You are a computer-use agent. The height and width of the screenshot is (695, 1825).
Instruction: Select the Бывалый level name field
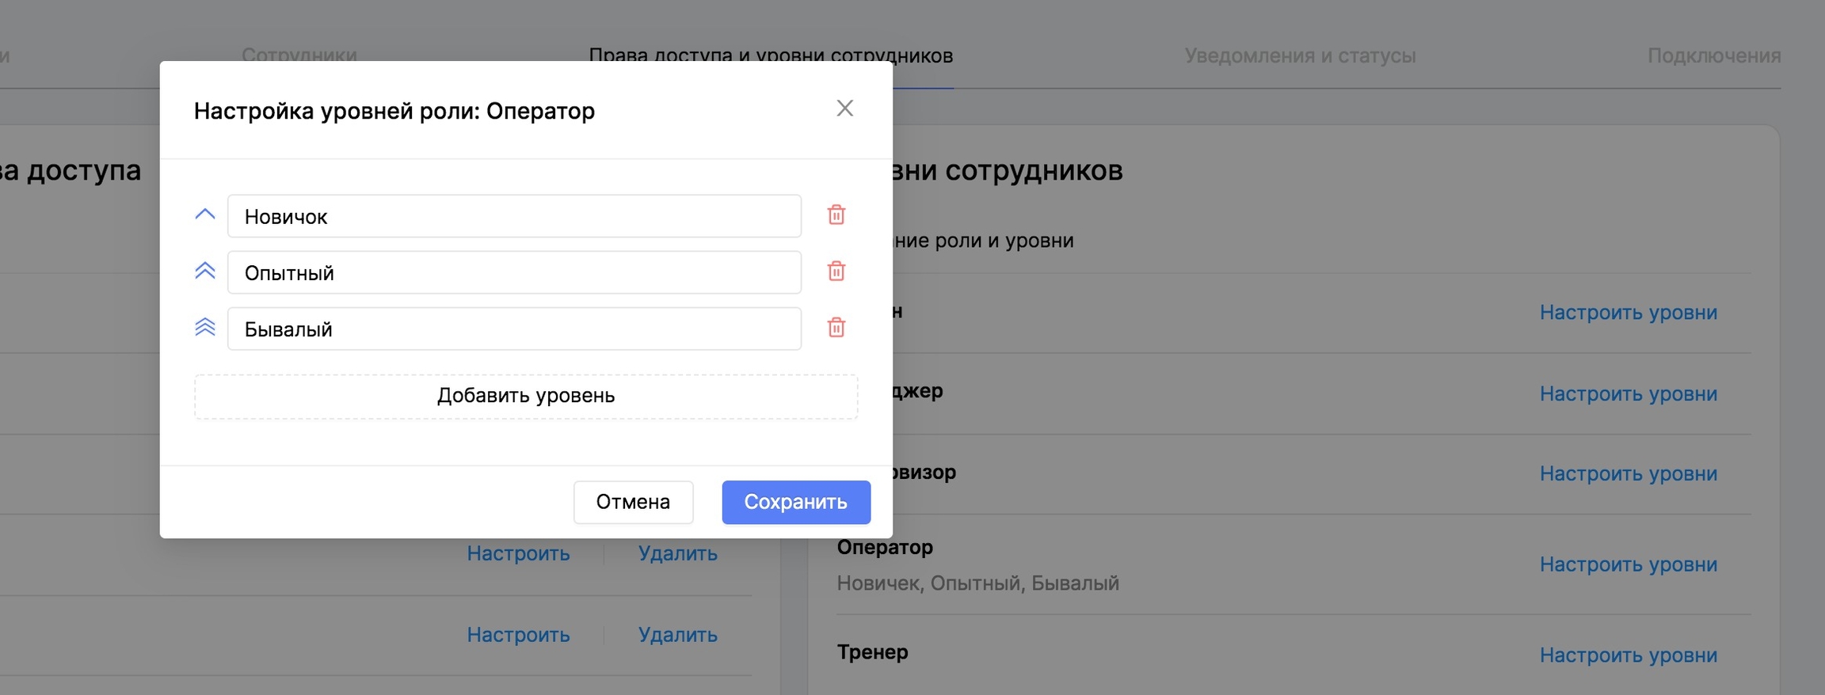click(x=514, y=329)
